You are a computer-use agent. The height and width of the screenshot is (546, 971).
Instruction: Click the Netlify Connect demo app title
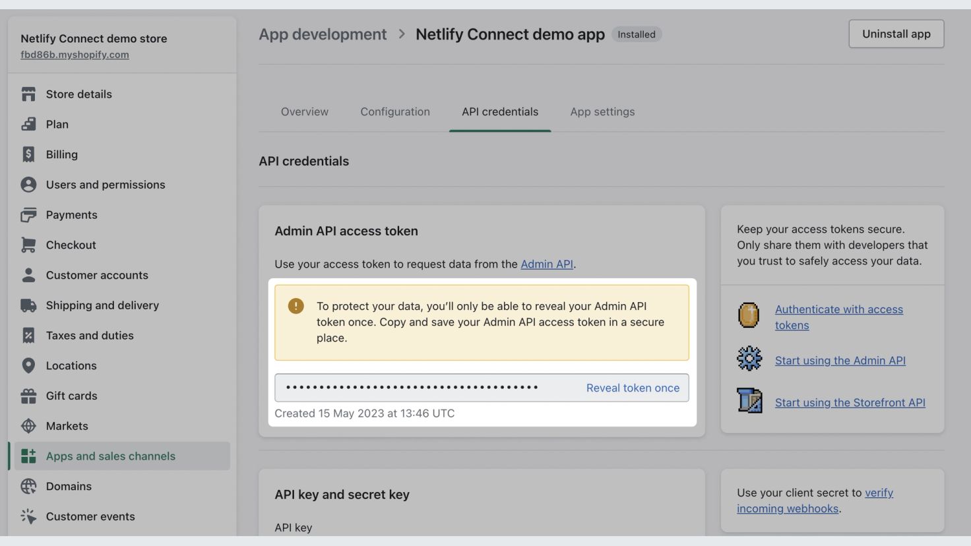pyautogui.click(x=510, y=34)
